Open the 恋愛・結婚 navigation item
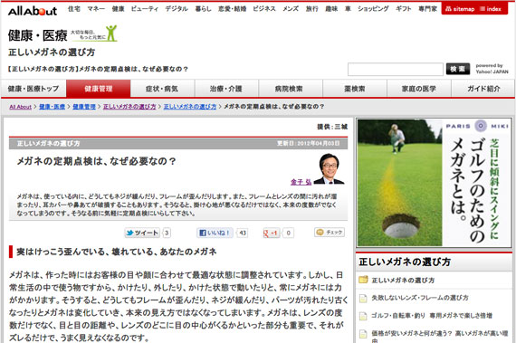Viewport: 516px width, 343px height. pos(233,9)
